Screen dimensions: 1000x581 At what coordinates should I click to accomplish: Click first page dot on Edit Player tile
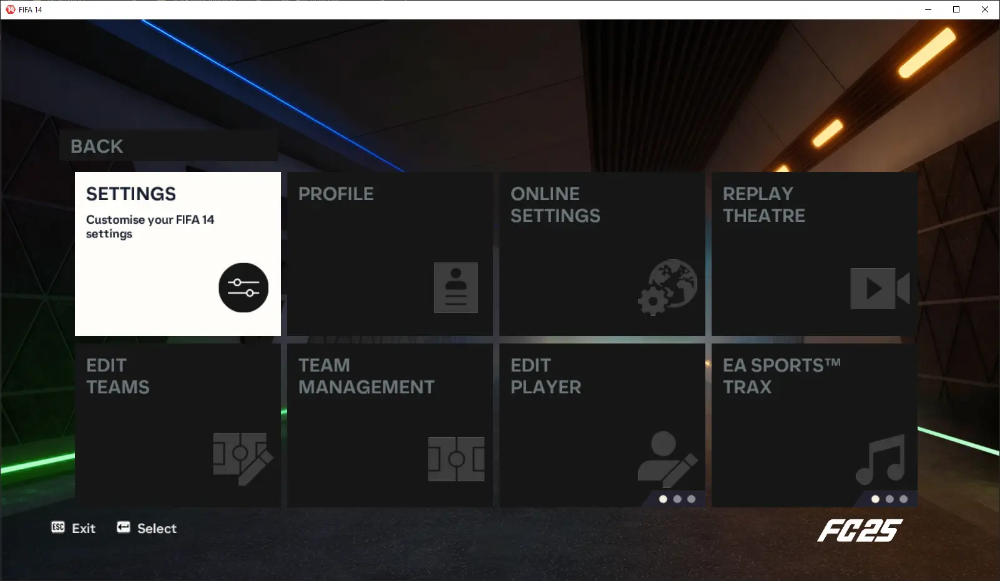coord(663,499)
